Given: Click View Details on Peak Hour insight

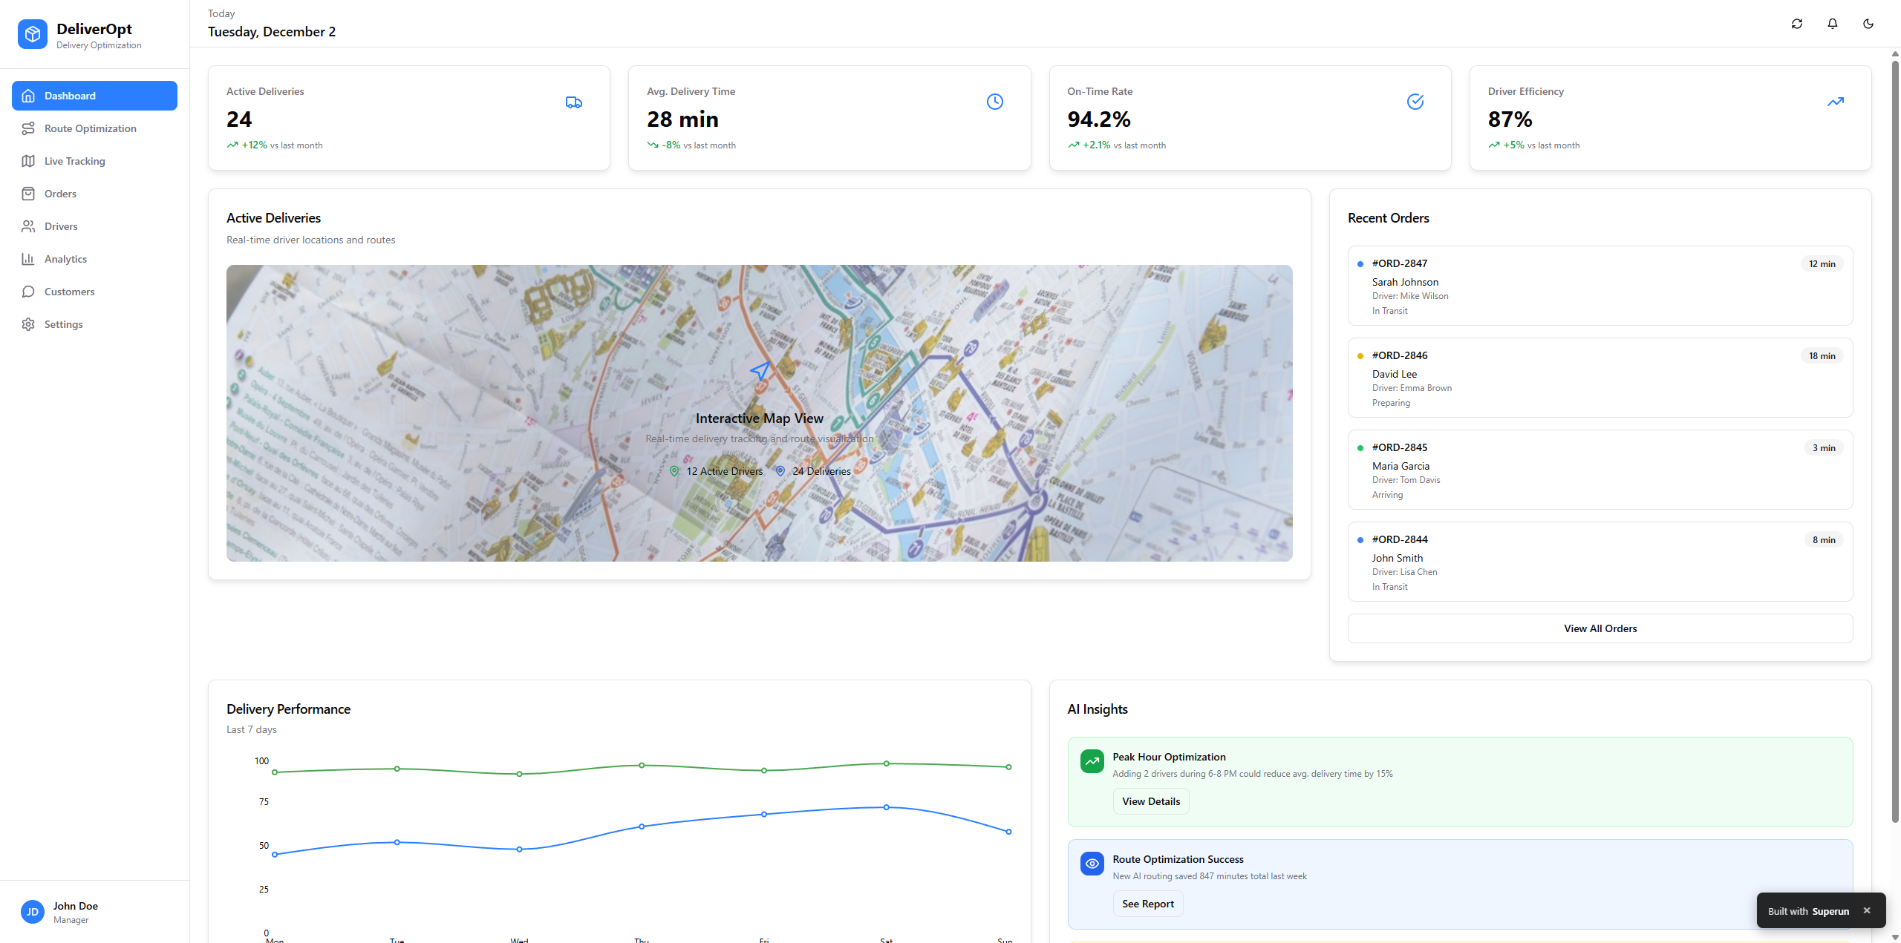Looking at the screenshot, I should [x=1150, y=801].
